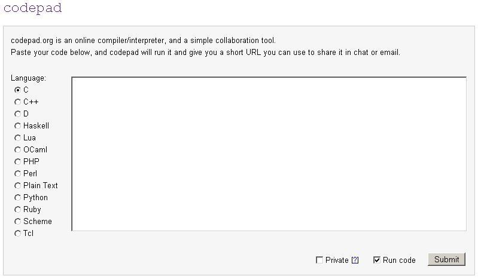This screenshot has height=279, width=478.
Task: Select the Ruby radio button
Action: click(x=18, y=210)
